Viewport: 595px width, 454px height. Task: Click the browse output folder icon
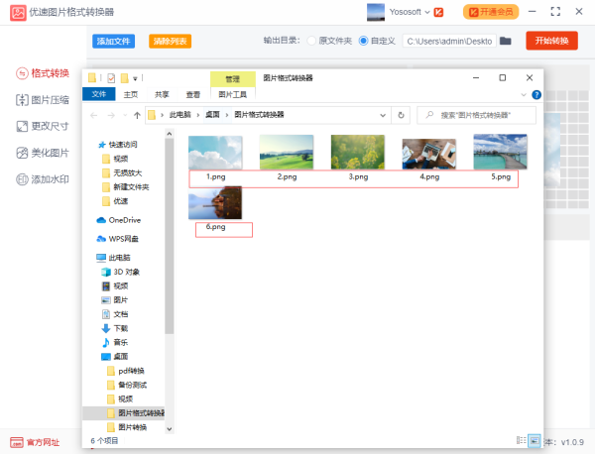pyautogui.click(x=506, y=41)
